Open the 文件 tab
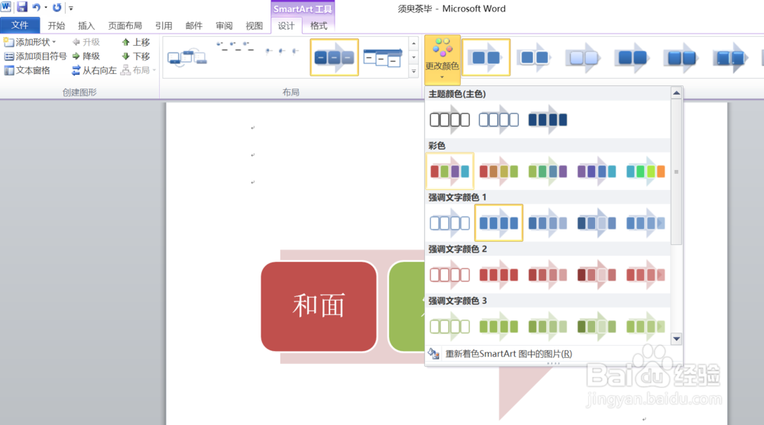 coord(20,25)
